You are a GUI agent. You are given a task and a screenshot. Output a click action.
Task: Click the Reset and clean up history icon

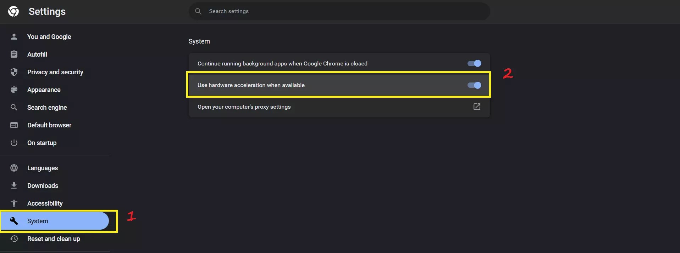coord(13,238)
